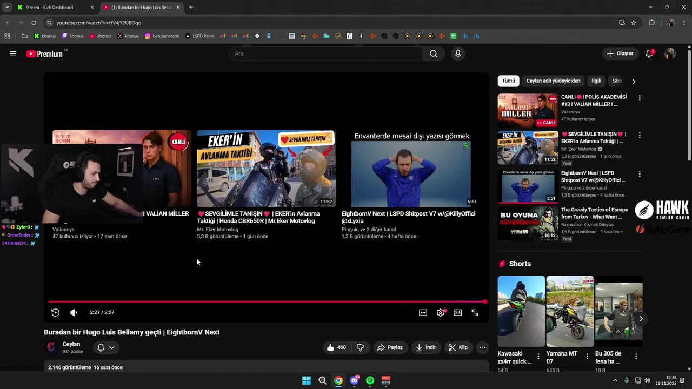692x389 pixels.
Task: Show hidden system tray icons
Action: point(615,380)
